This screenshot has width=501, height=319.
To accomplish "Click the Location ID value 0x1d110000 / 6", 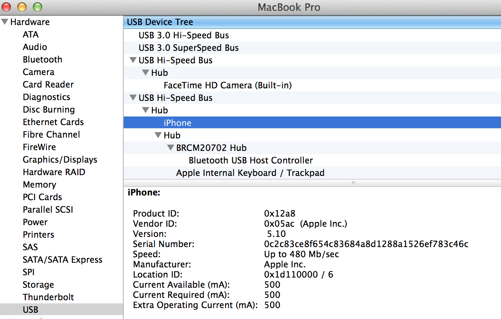I will coord(299,274).
